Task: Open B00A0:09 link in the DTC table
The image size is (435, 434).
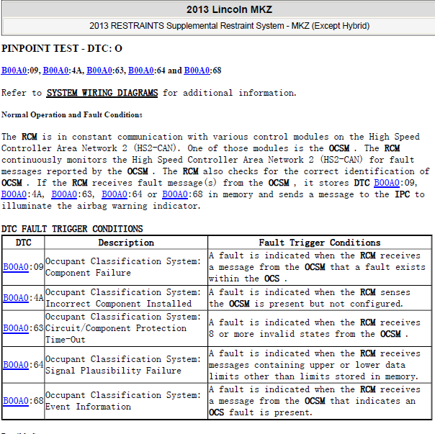Action: click(16, 267)
